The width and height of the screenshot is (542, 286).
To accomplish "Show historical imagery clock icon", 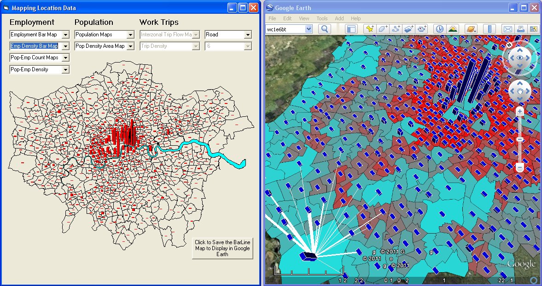I will pyautogui.click(x=439, y=29).
